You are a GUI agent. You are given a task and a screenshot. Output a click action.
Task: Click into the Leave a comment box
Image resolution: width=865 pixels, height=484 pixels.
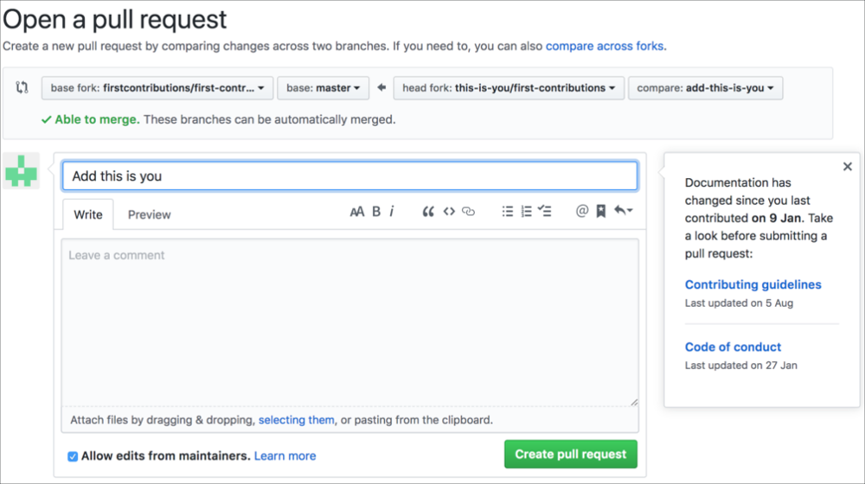point(350,322)
